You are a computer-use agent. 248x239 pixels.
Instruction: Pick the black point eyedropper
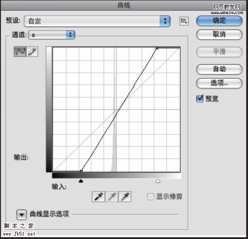[98, 197]
